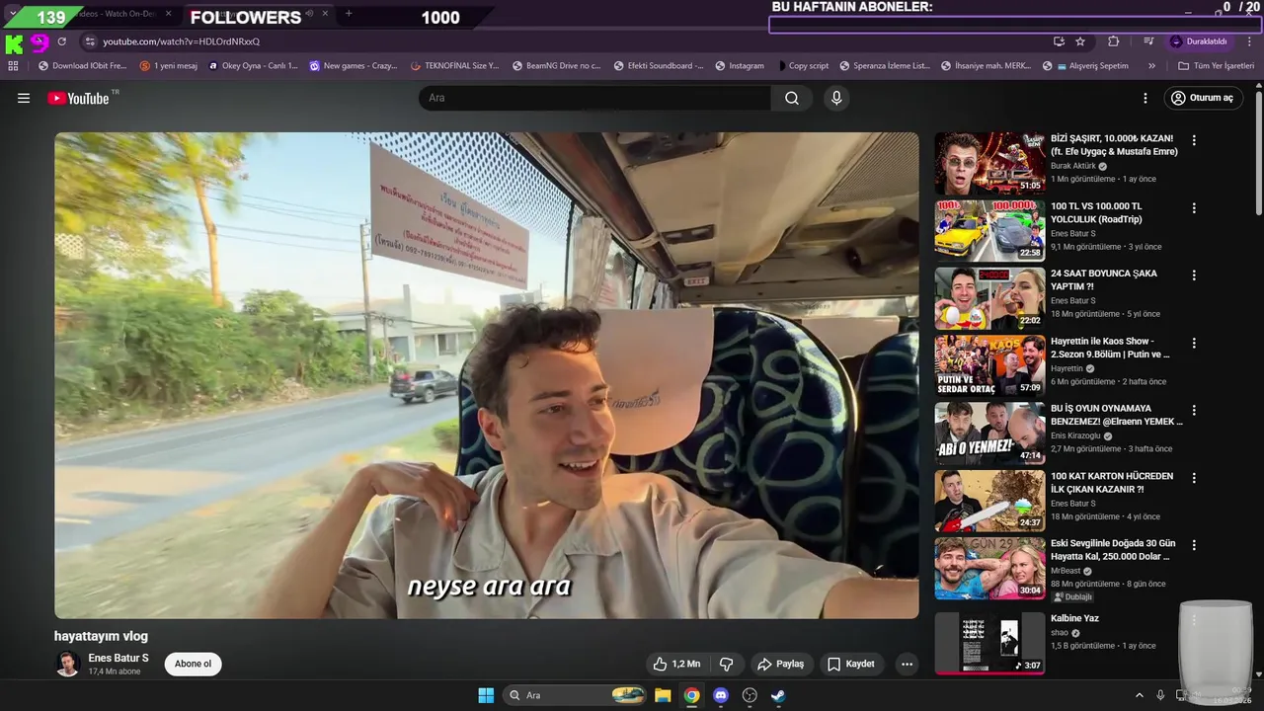Screen dimensions: 1264x711
Task: Open OBS Studio from the taskbar
Action: (750, 695)
